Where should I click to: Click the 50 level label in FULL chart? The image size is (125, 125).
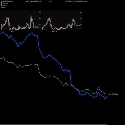pos(81,18)
